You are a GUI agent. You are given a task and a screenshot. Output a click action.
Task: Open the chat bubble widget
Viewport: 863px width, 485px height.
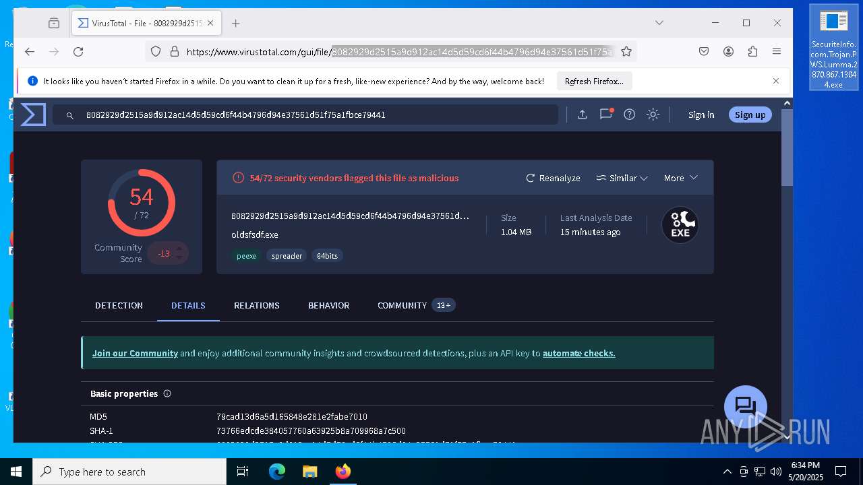tap(745, 406)
